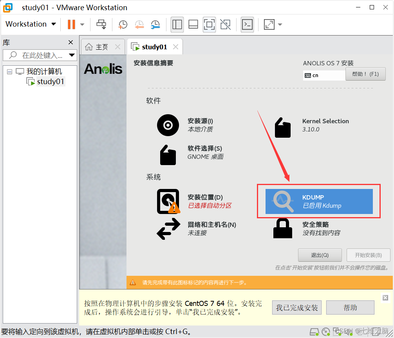This screenshot has width=394, height=338.
Task: Click the send Ctrl+Alt+Del toolbar icon
Action: (x=101, y=24)
